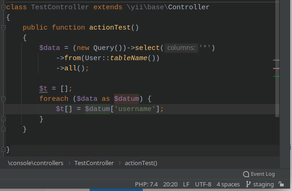Click the editor vertical scrollbar thumb
This screenshot has width=292, height=191.
pyautogui.click(x=277, y=59)
